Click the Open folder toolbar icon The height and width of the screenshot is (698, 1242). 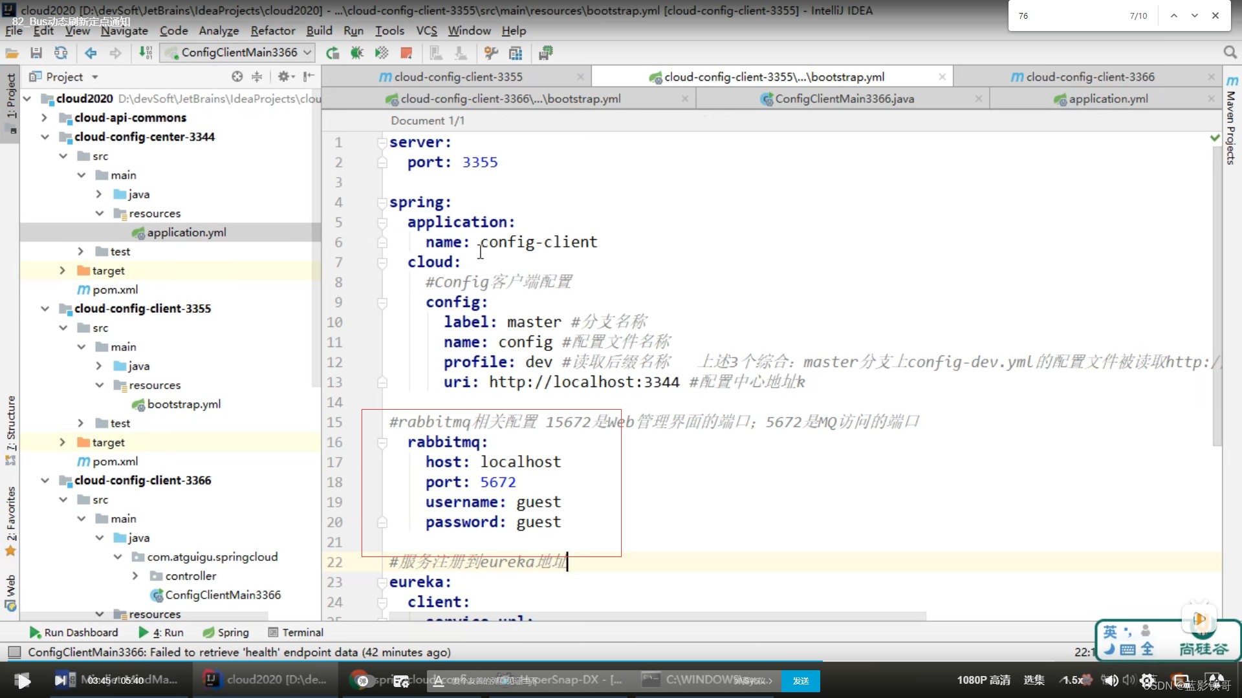pos(12,53)
